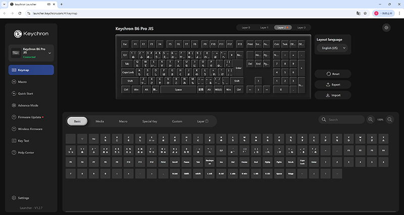Toggle light/dark theme sun icon
The height and width of the screenshot is (215, 404).
pyautogui.click(x=386, y=28)
